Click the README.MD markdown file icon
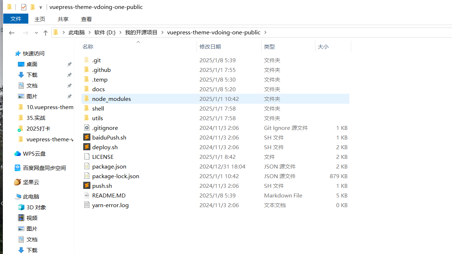 tap(86, 195)
